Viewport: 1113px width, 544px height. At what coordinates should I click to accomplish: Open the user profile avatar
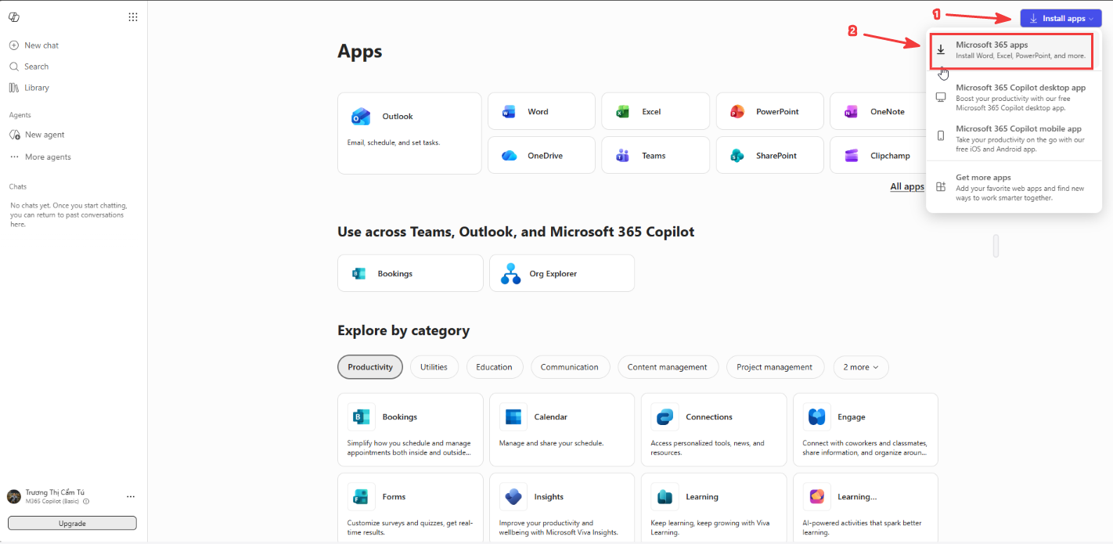[14, 496]
